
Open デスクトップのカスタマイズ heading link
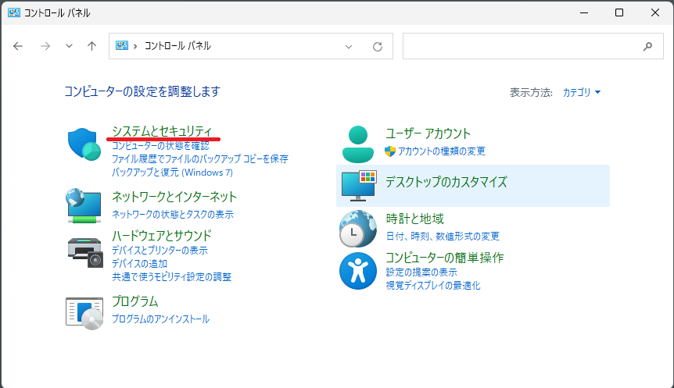point(446,182)
